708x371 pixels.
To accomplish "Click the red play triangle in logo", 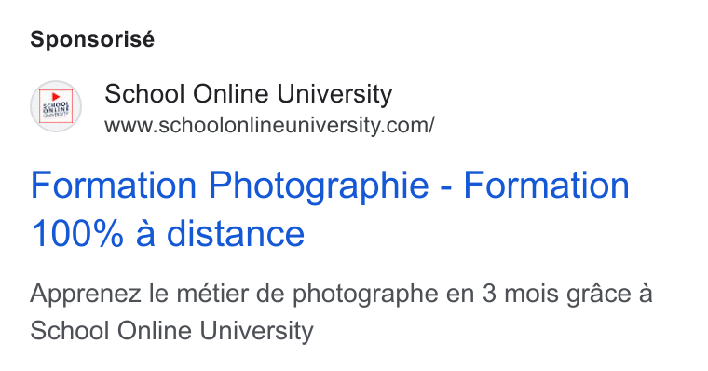I will click(x=56, y=97).
